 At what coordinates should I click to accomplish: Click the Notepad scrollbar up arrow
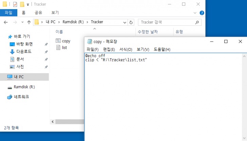[244, 56]
